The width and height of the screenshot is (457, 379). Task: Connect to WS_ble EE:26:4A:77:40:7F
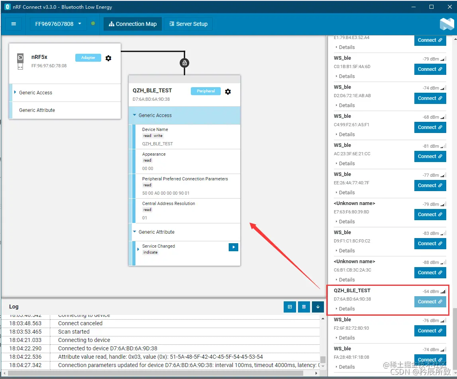(430, 186)
